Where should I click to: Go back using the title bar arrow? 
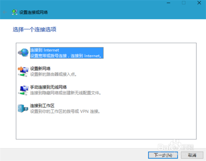[5, 12]
